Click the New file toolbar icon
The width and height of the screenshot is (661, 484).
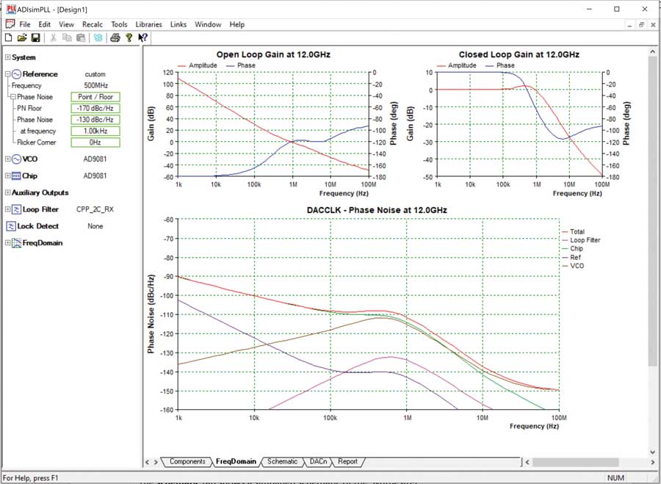tap(8, 37)
